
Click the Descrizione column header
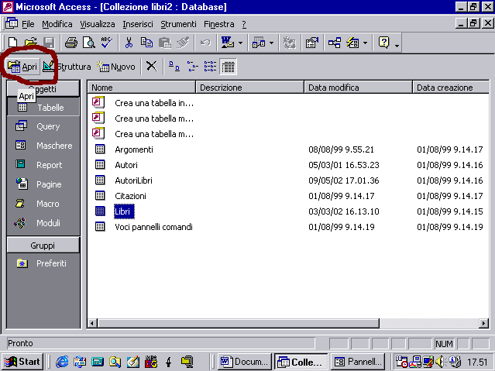tap(249, 88)
